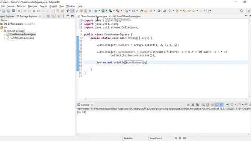Click Remove All Terminated Launches in Console
Image resolution: width=251 pixels, height=141 pixels.
click(197, 105)
